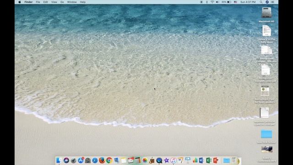The width and height of the screenshot is (293, 165).
Task: Click the clock showing Sun 4:37 PM
Action: point(248,2)
